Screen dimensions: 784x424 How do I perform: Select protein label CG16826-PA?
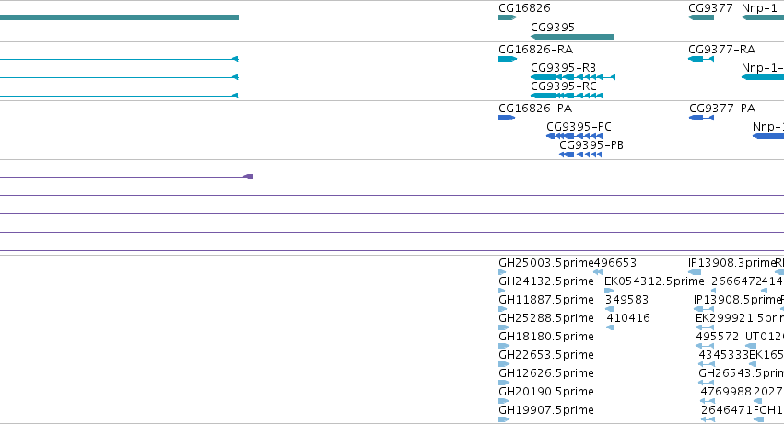click(535, 109)
